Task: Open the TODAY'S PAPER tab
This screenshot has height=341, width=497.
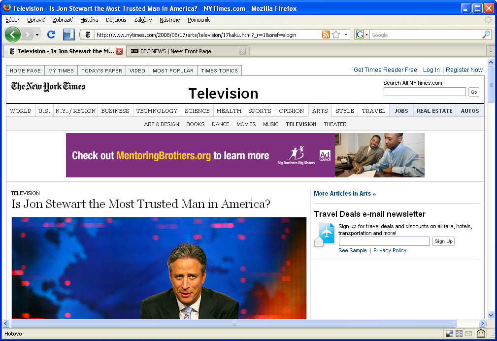Action: point(102,70)
